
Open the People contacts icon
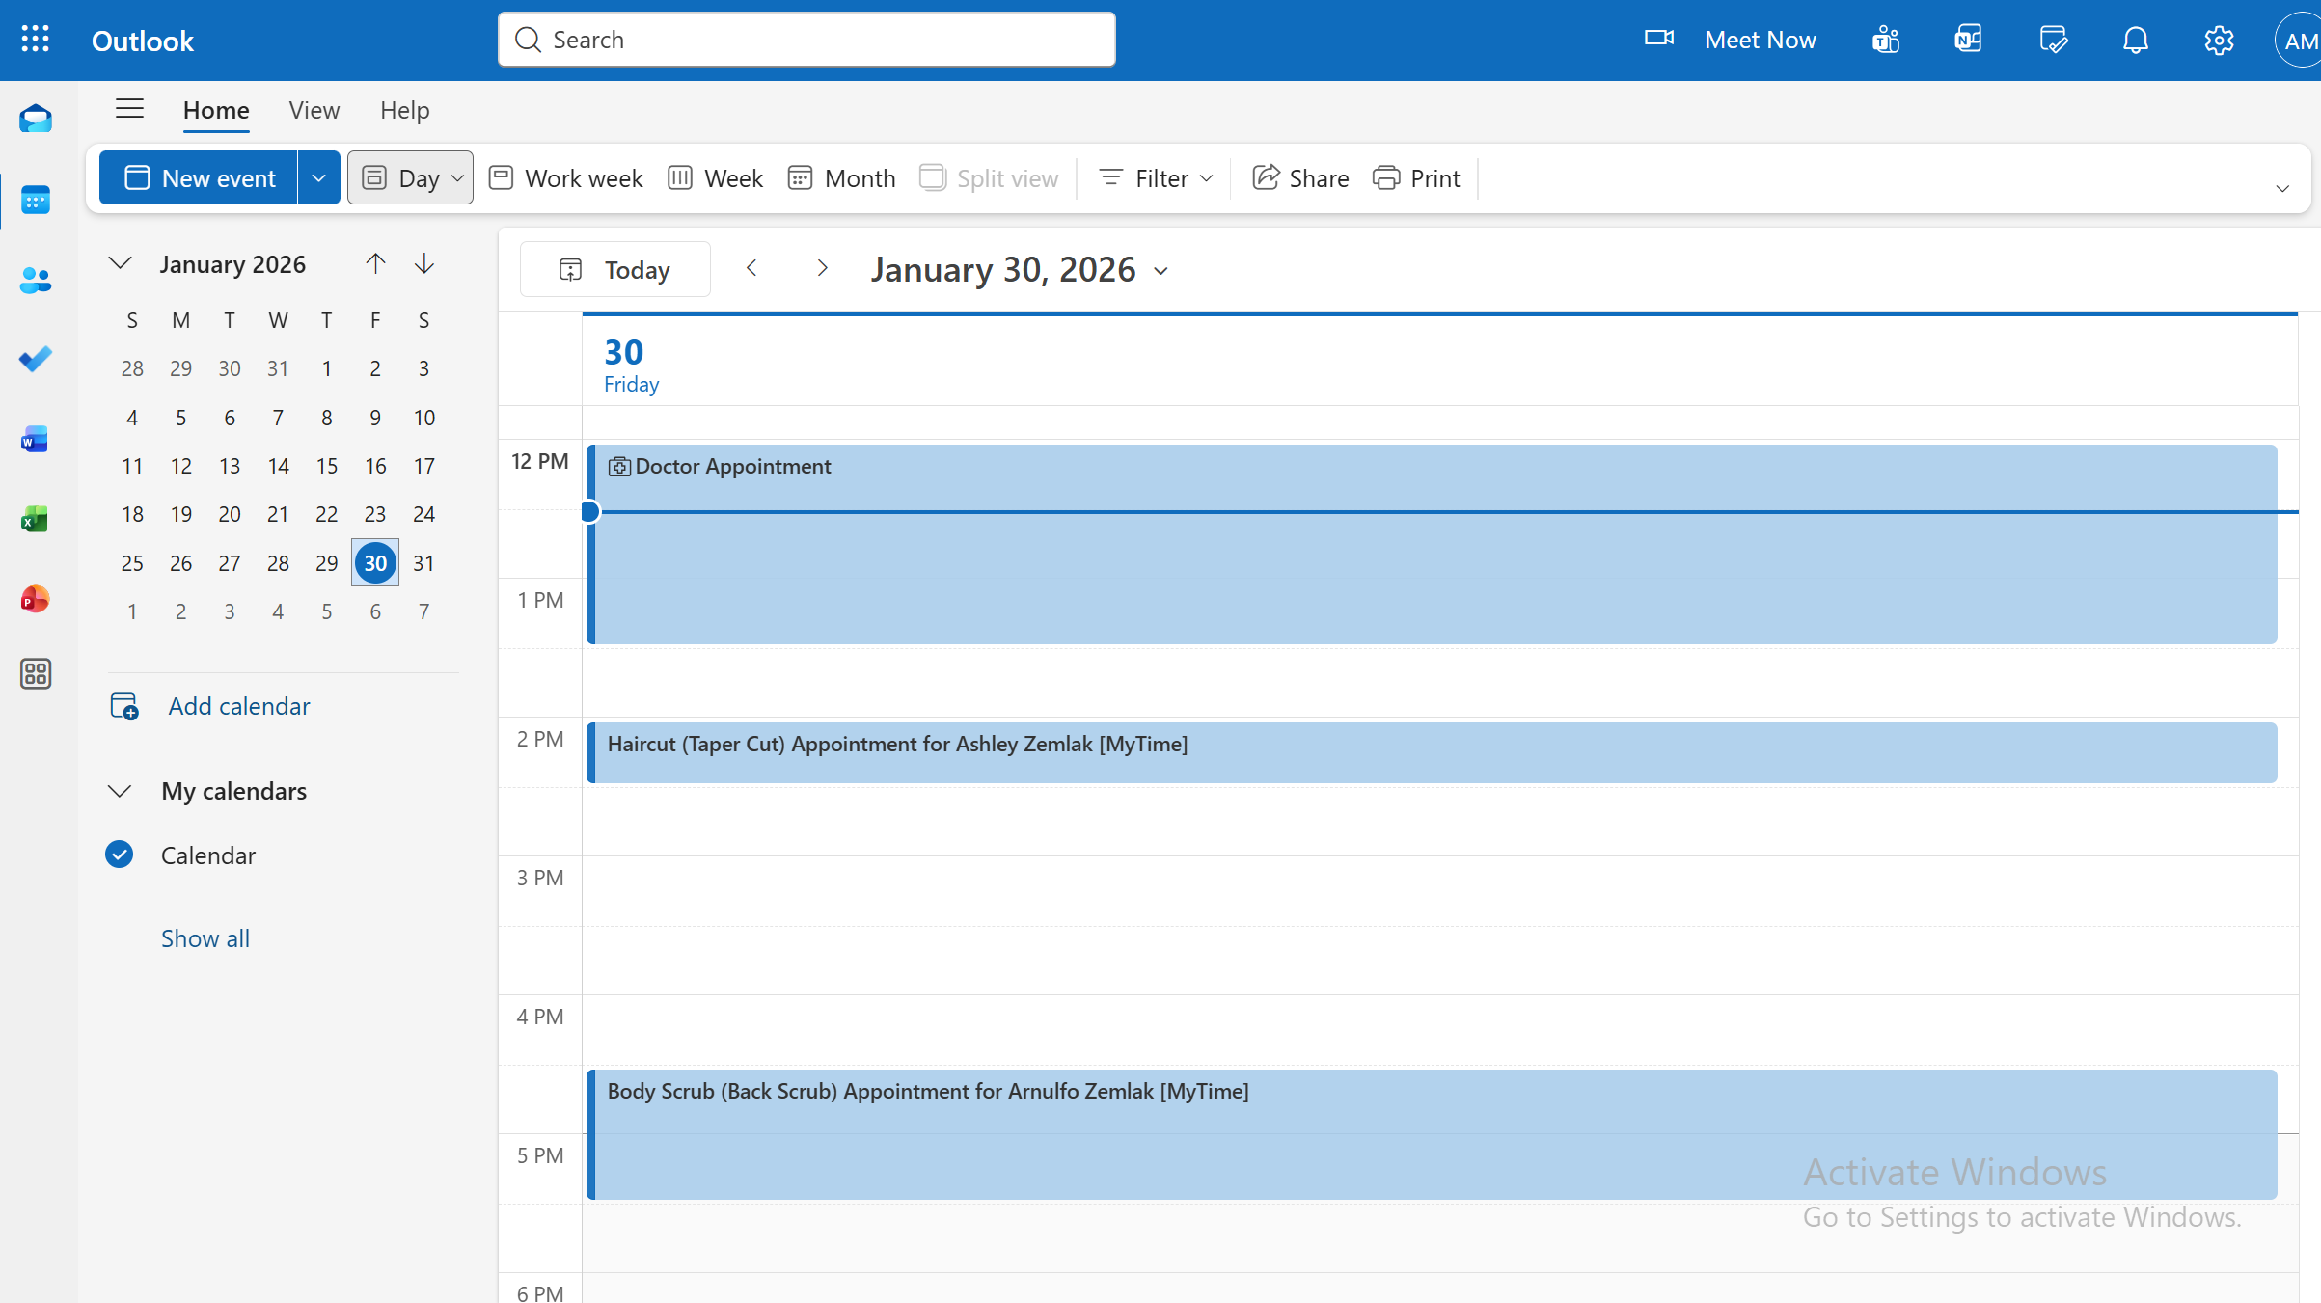pyautogui.click(x=36, y=281)
